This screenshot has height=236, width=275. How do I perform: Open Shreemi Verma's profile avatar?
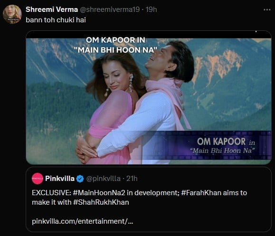[x=12, y=14]
